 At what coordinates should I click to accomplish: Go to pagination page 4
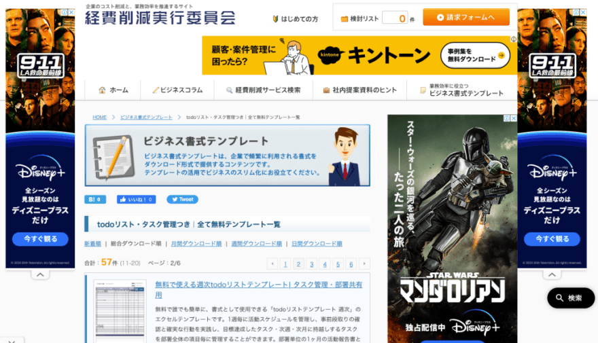(x=325, y=264)
